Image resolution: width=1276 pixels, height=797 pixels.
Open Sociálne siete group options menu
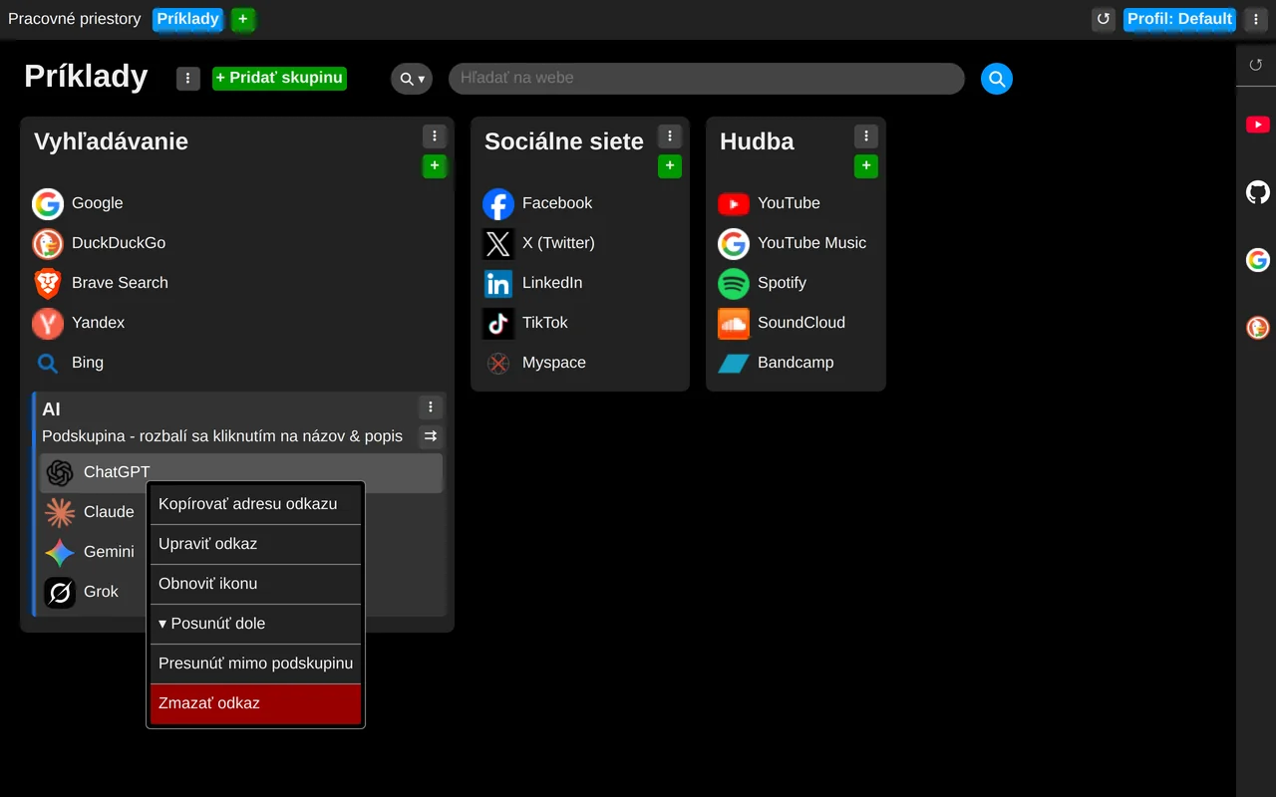click(670, 136)
